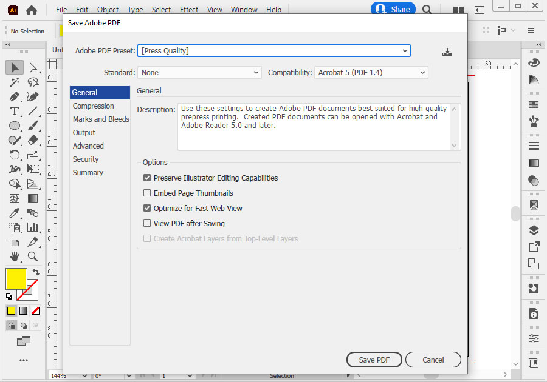Open the Effect menu

tap(189, 9)
